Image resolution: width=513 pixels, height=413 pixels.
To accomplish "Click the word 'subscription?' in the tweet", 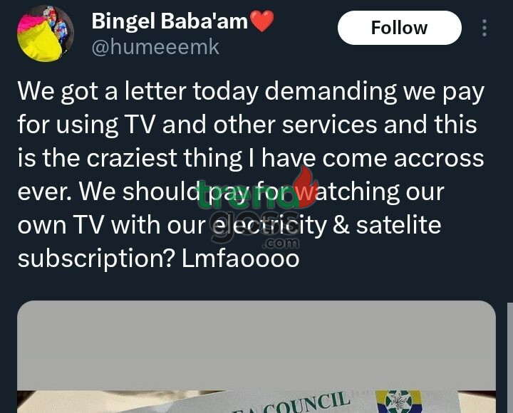I will point(96,259).
